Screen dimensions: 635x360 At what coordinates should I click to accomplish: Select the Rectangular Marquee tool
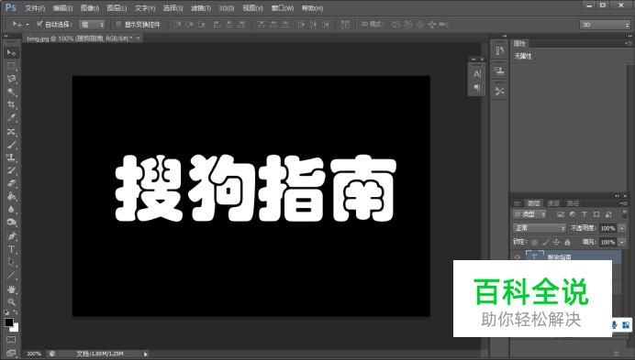[11, 66]
